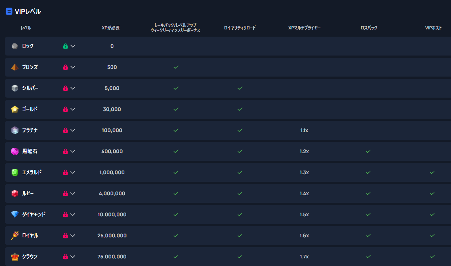Click the XPが必要 column header

[x=111, y=28]
